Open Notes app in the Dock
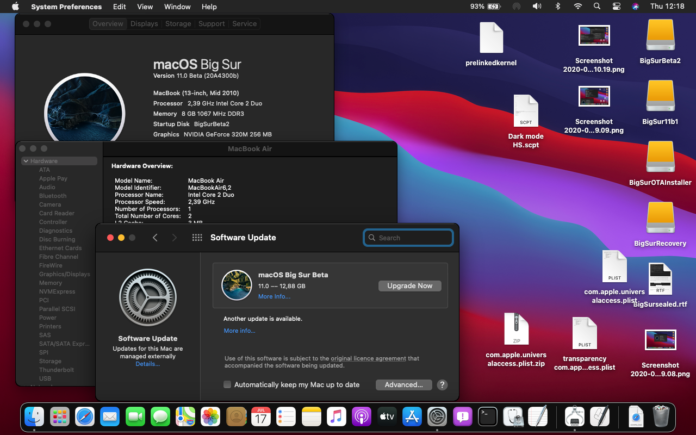696x435 pixels. [312, 417]
